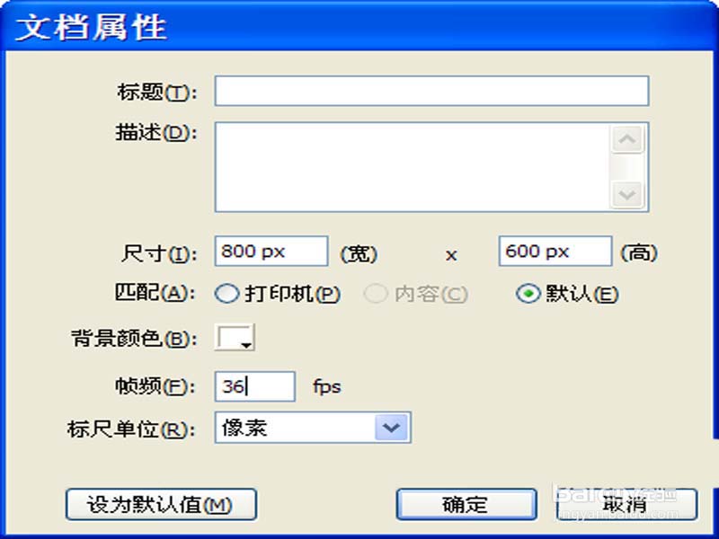Click the 标题(T) label text
The height and width of the screenshot is (539, 719).
tap(157, 92)
